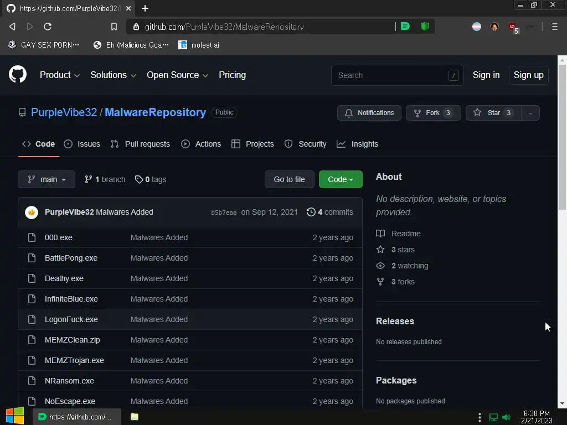
Task: Click the taskbar clock showing 6:38 PM
Action: pyautogui.click(x=537, y=417)
